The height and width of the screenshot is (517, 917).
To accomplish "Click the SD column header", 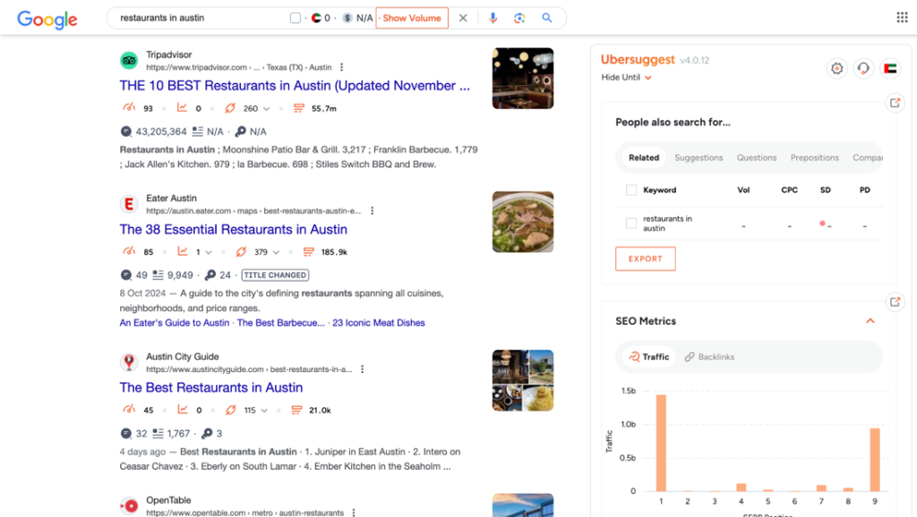I will tap(825, 190).
